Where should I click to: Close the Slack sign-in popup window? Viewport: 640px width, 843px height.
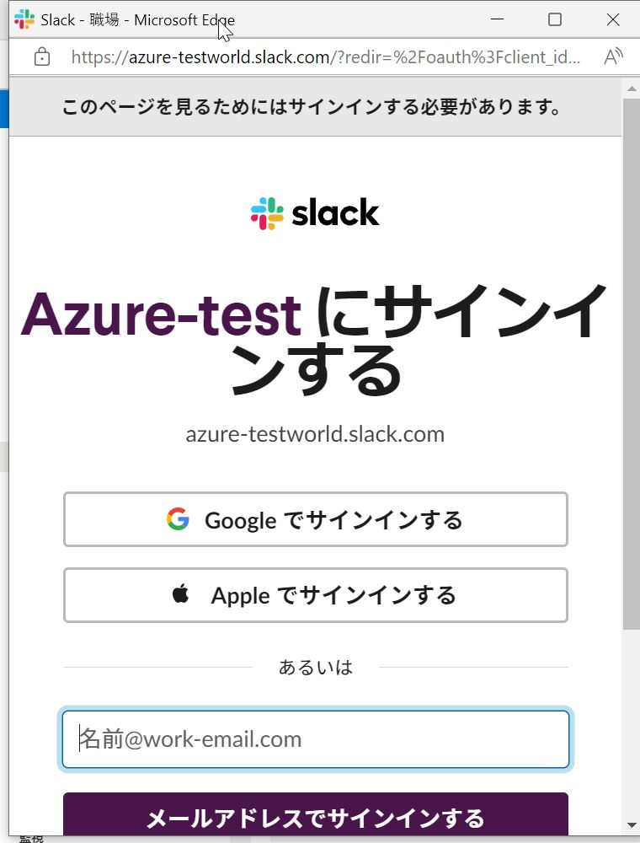(x=612, y=19)
